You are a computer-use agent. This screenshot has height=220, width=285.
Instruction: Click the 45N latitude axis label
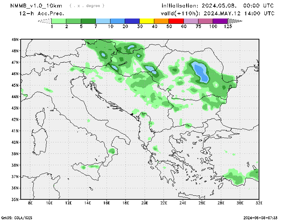point(15,85)
